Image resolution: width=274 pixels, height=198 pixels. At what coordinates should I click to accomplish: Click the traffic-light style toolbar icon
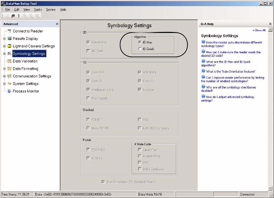click(19, 16)
